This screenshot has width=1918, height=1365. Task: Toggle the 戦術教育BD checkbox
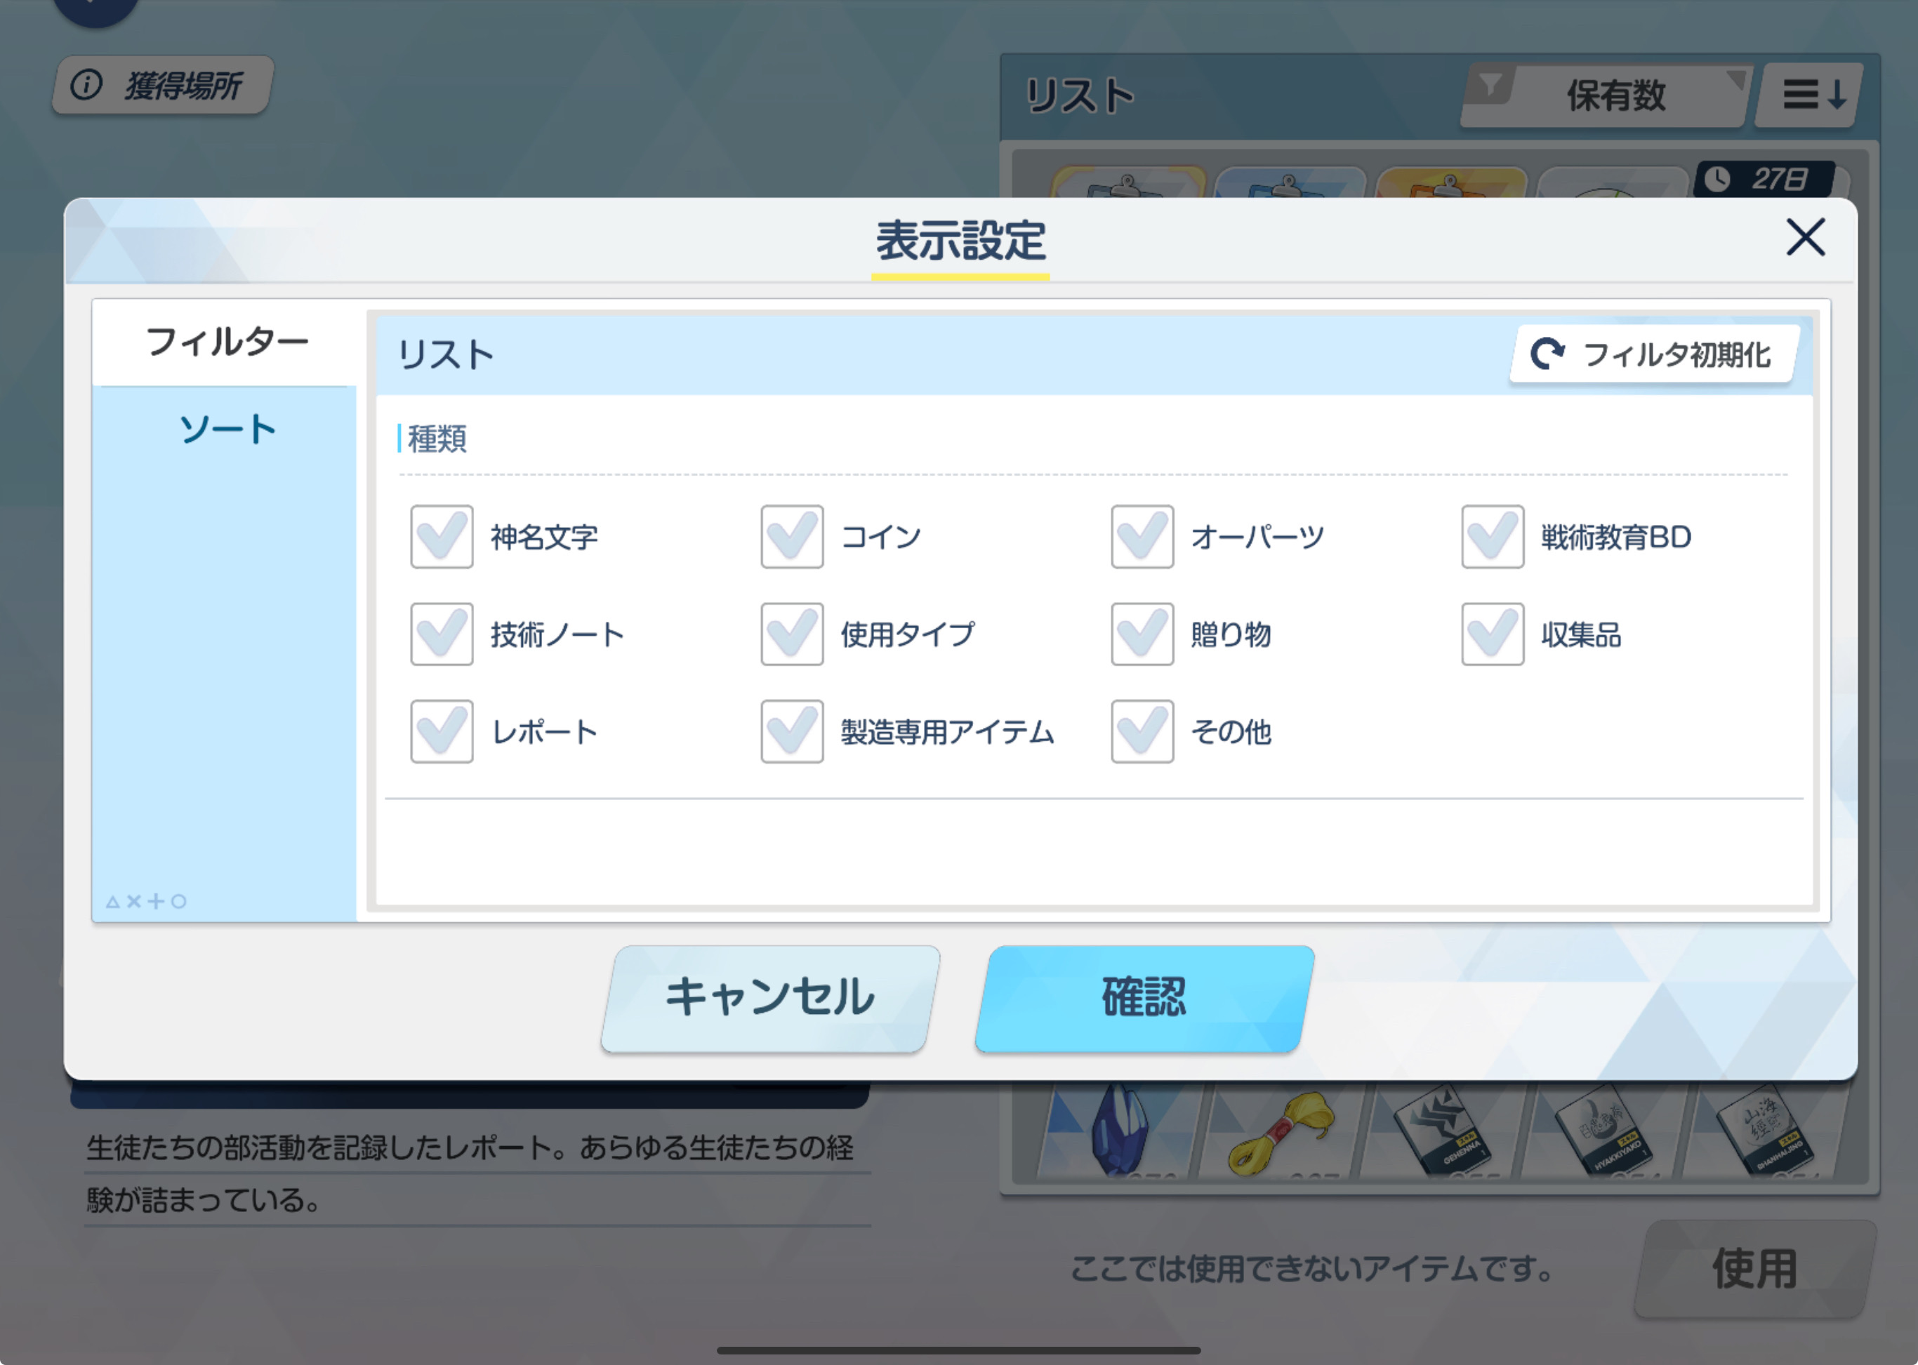point(1492,536)
